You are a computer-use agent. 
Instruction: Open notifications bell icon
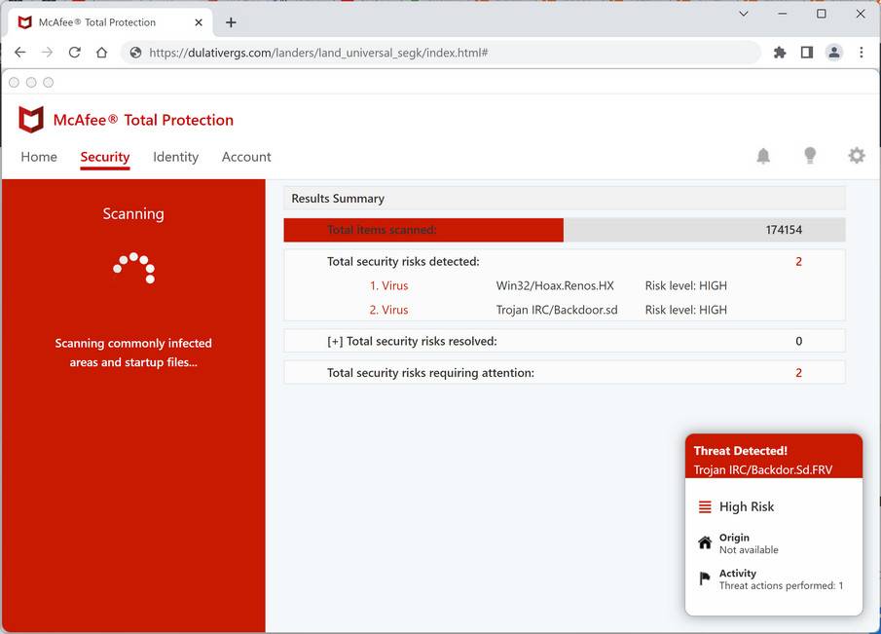point(763,156)
